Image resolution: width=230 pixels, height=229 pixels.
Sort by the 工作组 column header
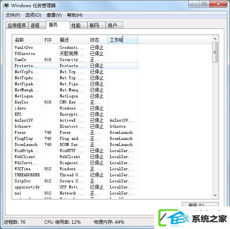123,40
